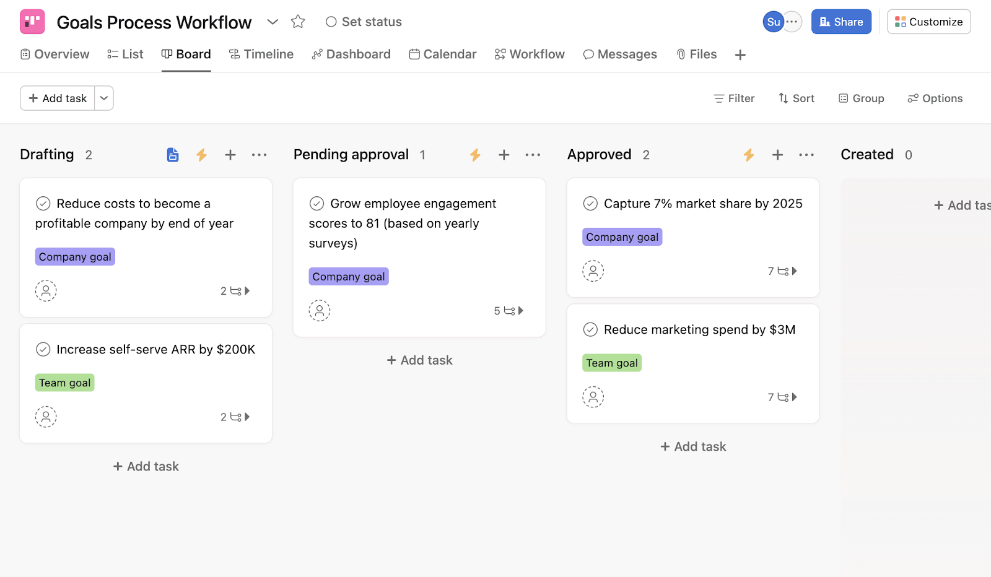Open Drafting column more options menu

coord(259,155)
